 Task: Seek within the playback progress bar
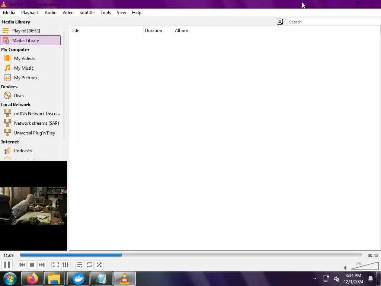coord(191,255)
